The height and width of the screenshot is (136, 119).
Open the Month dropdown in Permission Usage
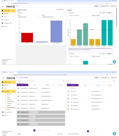41,13
